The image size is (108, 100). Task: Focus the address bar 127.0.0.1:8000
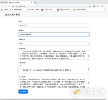coord(51,6)
